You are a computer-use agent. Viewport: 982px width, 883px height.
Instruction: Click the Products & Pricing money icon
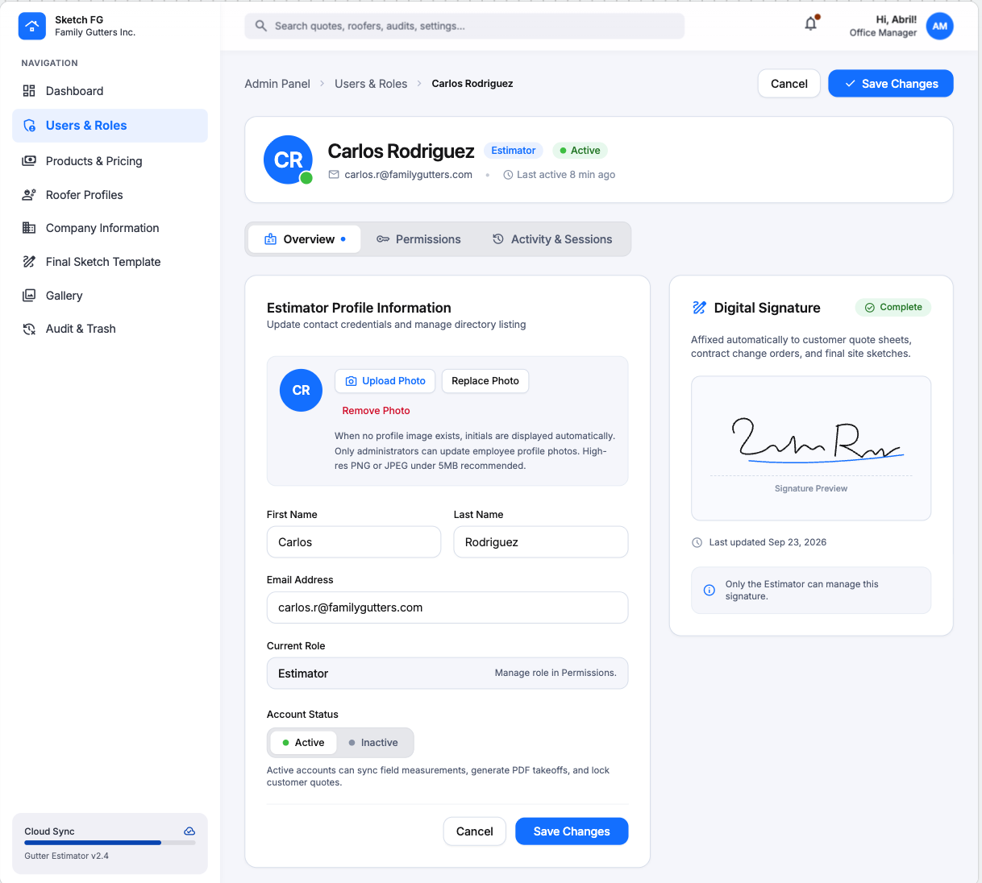tap(29, 160)
